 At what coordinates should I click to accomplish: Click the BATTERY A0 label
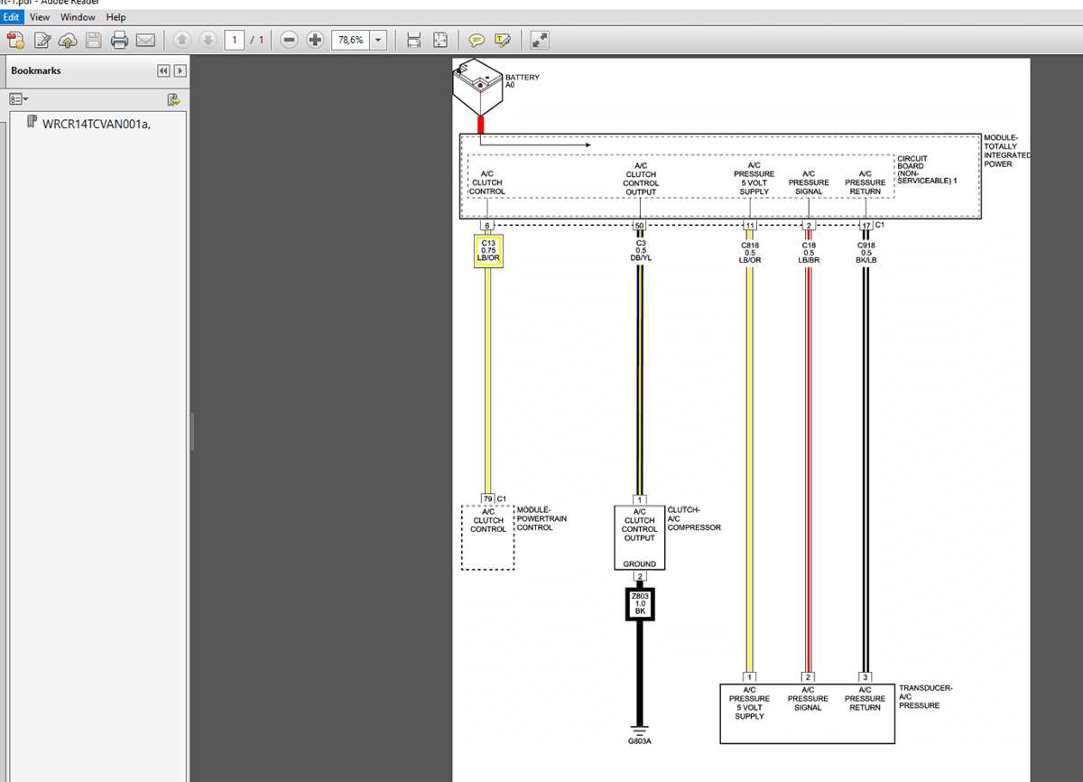tap(523, 81)
